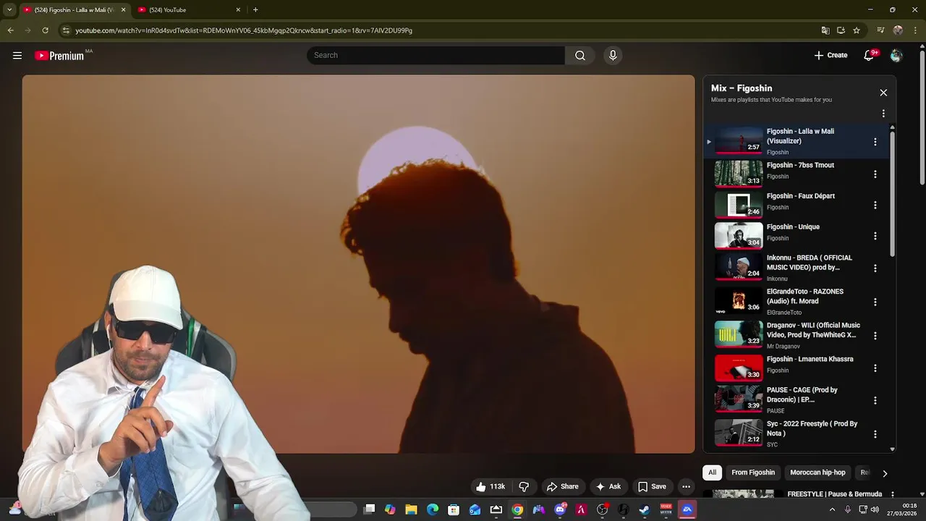Click the Create button
Screen dimensions: 926x521
click(x=831, y=56)
